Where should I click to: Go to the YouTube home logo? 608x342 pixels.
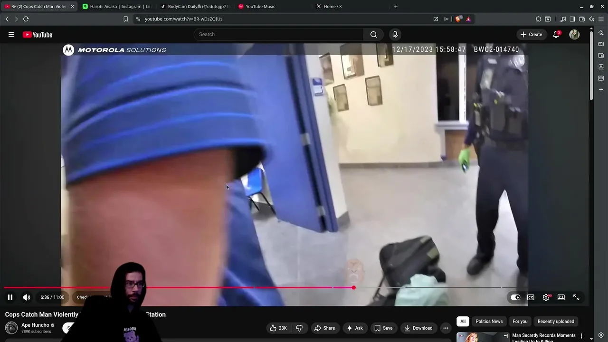38,34
